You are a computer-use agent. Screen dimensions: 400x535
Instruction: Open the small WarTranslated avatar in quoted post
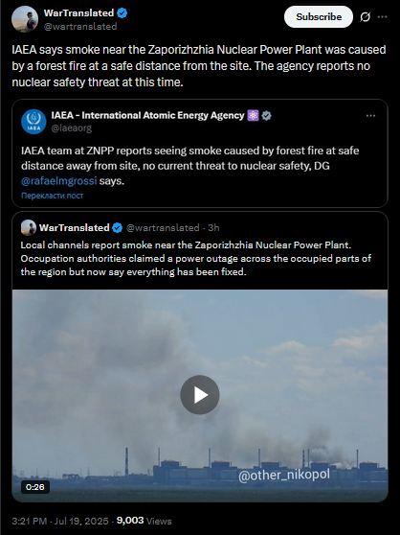click(29, 227)
